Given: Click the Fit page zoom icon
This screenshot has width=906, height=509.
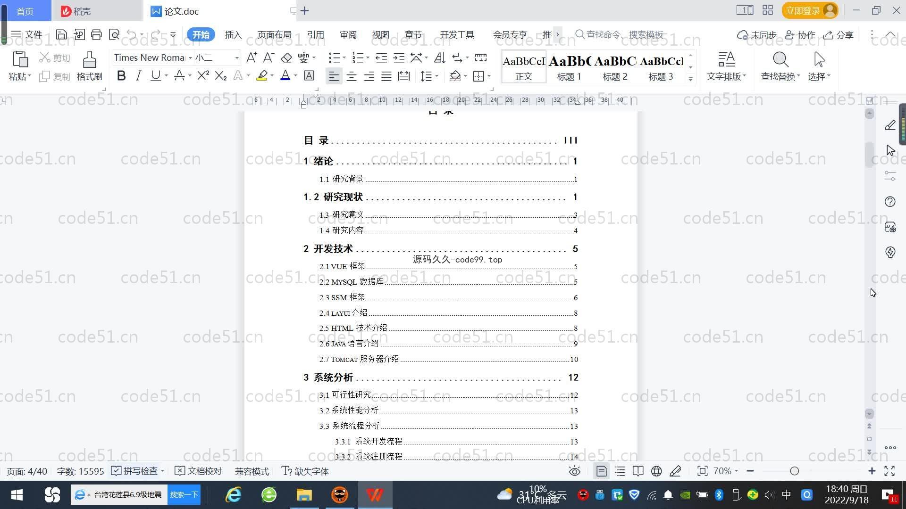Looking at the screenshot, I should click(702, 471).
